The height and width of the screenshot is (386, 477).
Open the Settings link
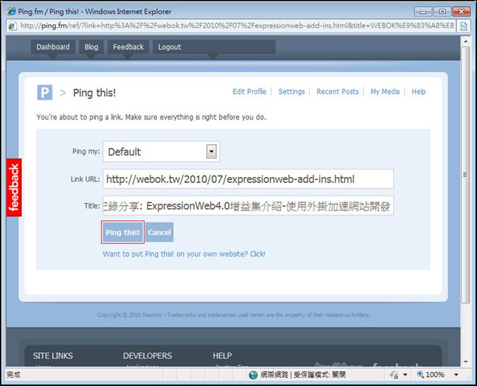(x=291, y=91)
